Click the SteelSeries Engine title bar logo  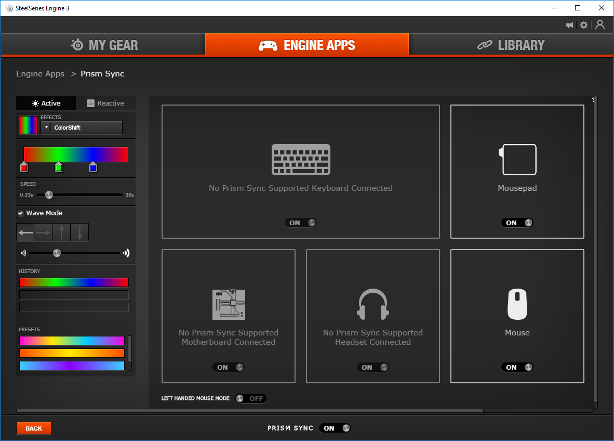click(9, 8)
